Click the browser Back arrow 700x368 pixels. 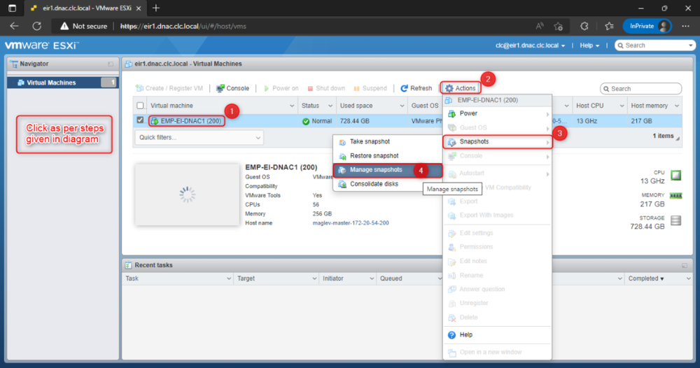tap(14, 27)
